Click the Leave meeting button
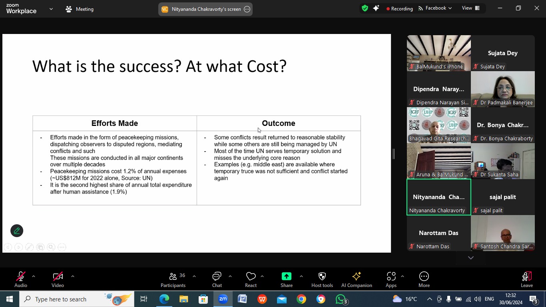The width and height of the screenshot is (546, 307). [527, 280]
